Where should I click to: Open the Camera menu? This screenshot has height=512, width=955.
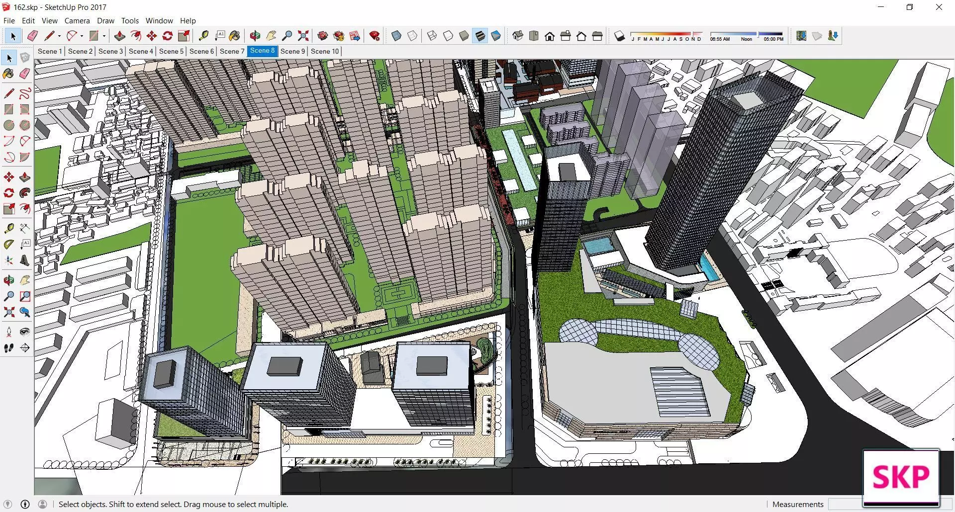tap(77, 21)
